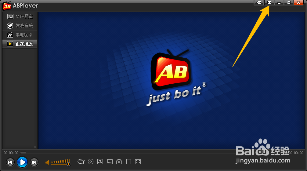Select 发烧音乐 in the sidebar
This screenshot has height=171, width=307.
[20, 26]
